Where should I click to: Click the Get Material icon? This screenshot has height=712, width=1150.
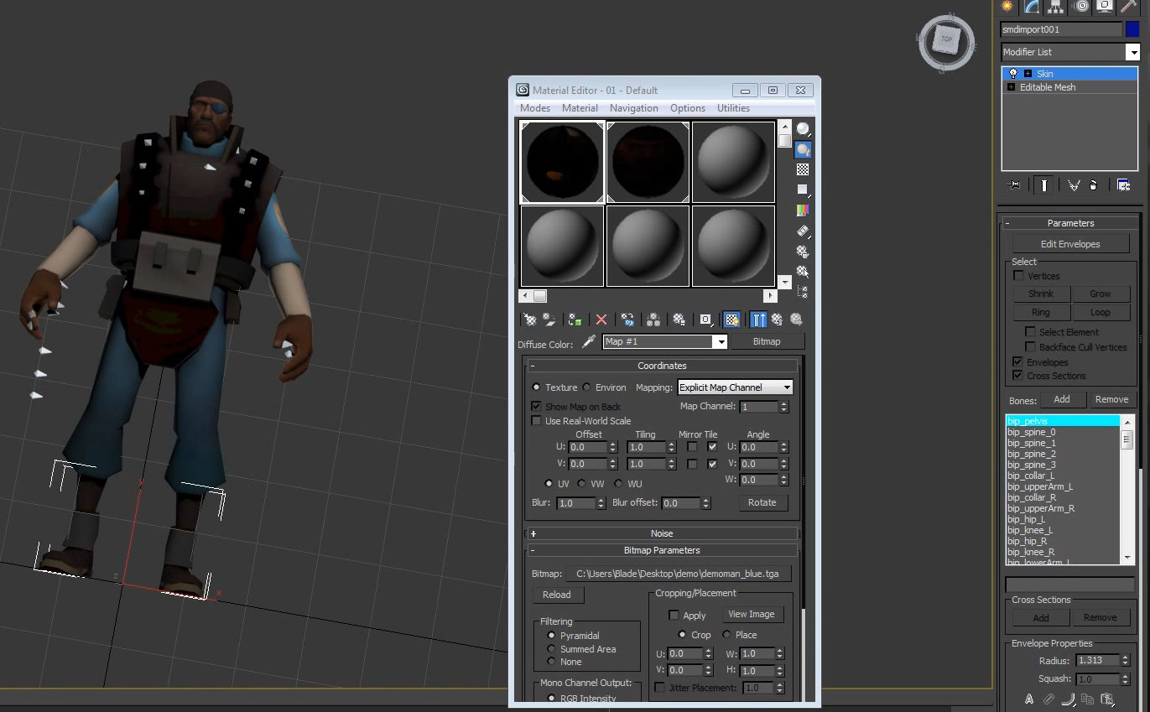click(529, 320)
